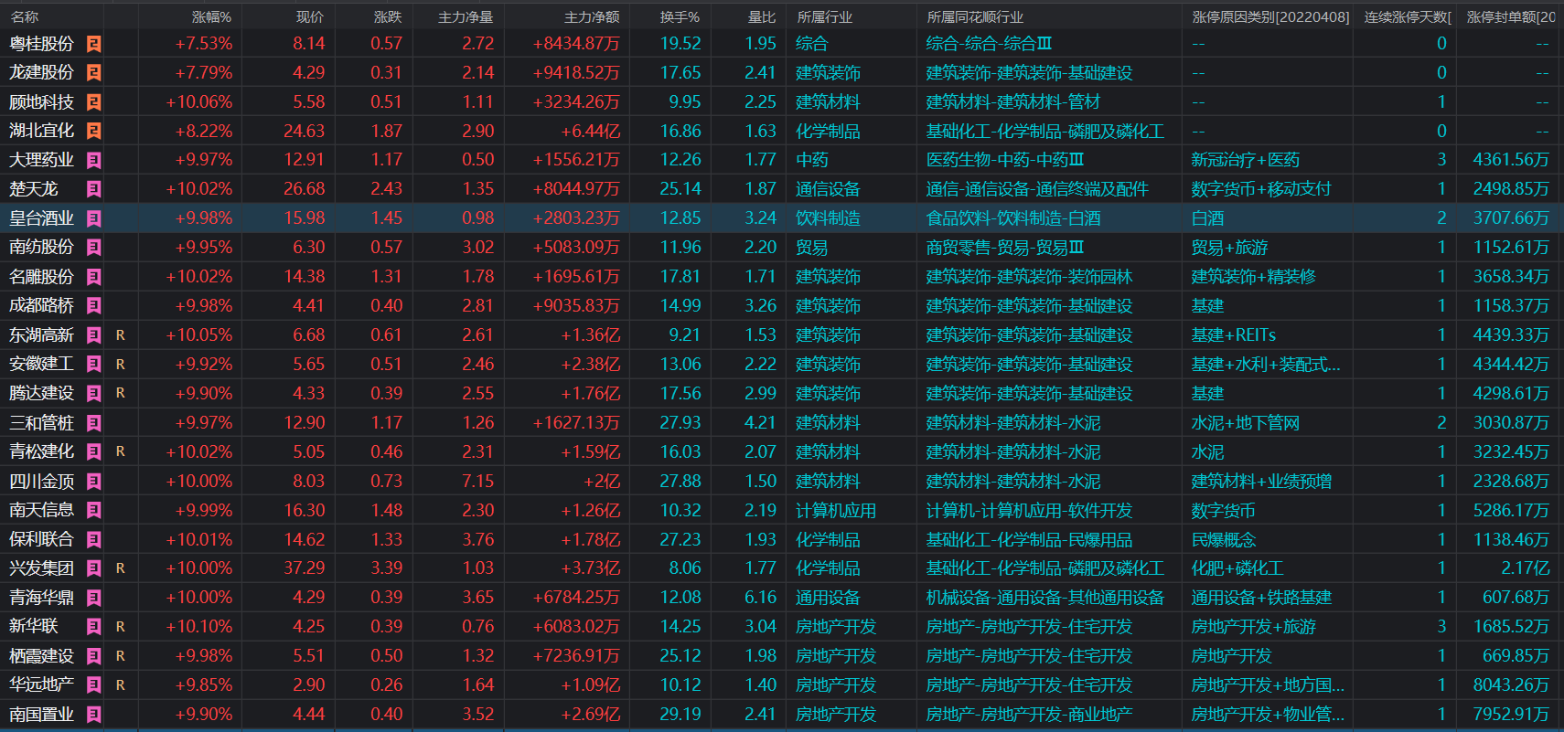
Task: Click the orange note icon beside 顾地科技
Action: 93,102
